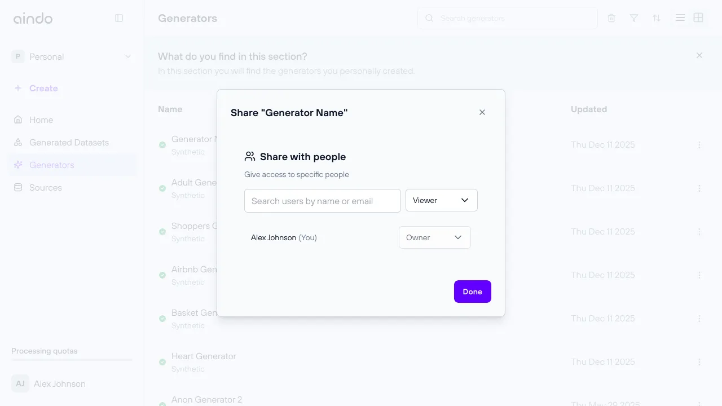The image size is (722, 406).
Task: Open the Heart Generator row options menu
Action: 699,361
